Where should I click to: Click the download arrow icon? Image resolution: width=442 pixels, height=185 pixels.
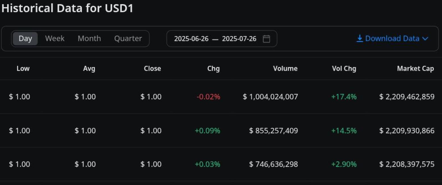360,39
